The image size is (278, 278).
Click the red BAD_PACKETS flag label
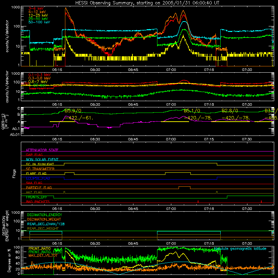pyautogui.click(x=38, y=202)
